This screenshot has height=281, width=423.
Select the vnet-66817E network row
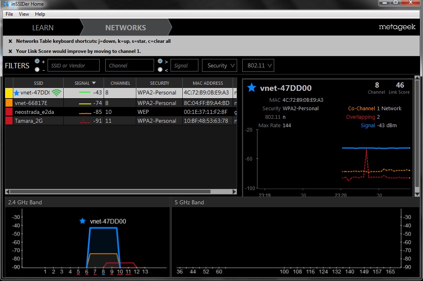pos(121,103)
